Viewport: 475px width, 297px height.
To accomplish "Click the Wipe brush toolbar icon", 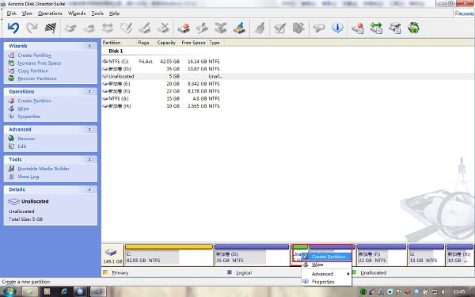I will click(x=239, y=29).
